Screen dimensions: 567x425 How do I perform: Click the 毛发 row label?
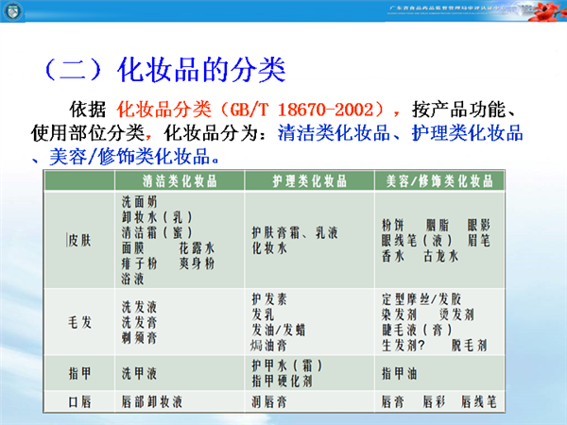(x=79, y=322)
